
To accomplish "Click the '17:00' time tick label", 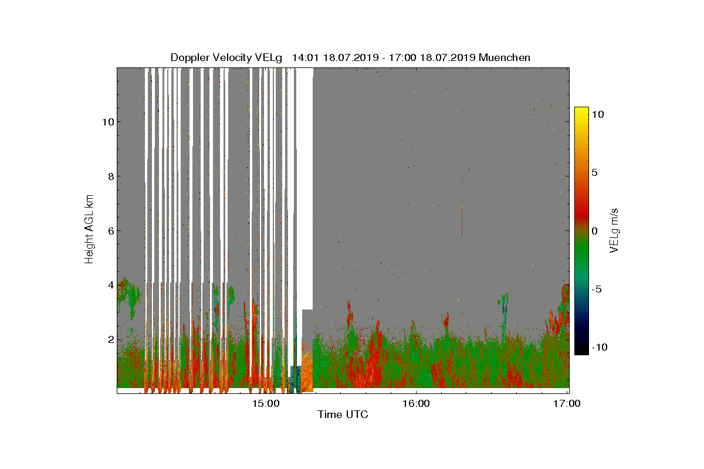I will 567,403.
